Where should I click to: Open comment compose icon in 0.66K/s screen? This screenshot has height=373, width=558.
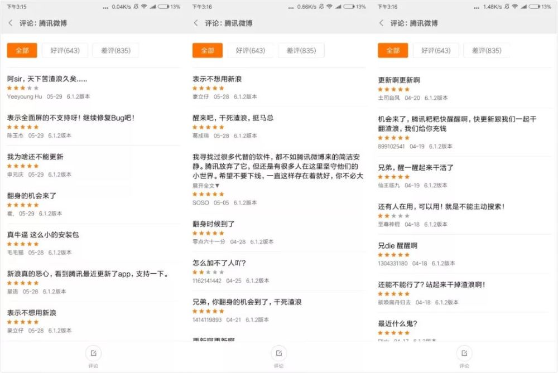tap(278, 353)
